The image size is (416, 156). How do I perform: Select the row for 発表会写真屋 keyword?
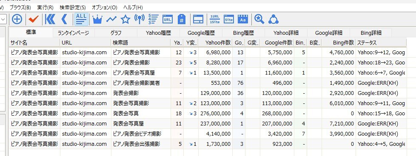[208, 124]
